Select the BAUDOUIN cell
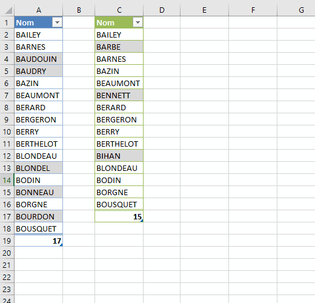 39,59
